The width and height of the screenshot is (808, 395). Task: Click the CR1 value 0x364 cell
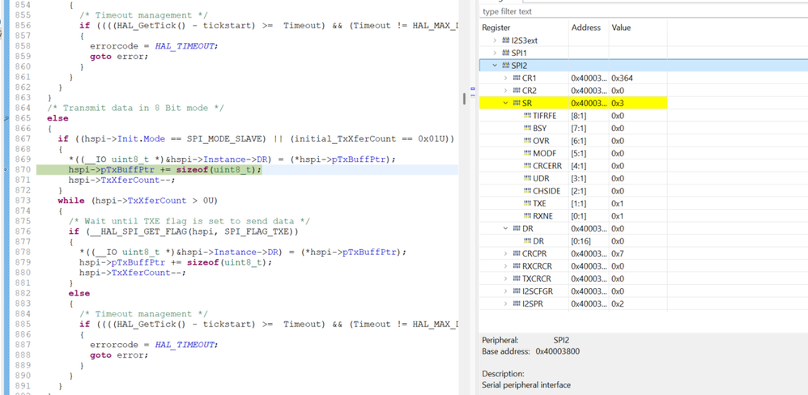(637, 79)
